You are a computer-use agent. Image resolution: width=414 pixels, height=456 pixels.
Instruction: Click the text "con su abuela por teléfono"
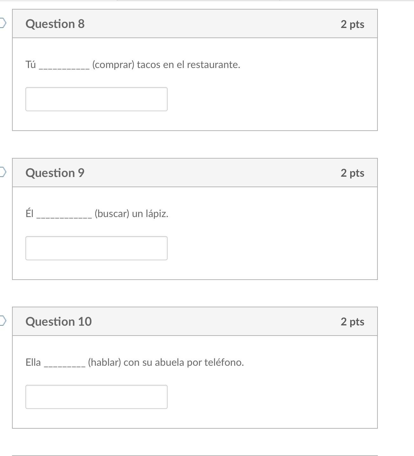coord(184,362)
